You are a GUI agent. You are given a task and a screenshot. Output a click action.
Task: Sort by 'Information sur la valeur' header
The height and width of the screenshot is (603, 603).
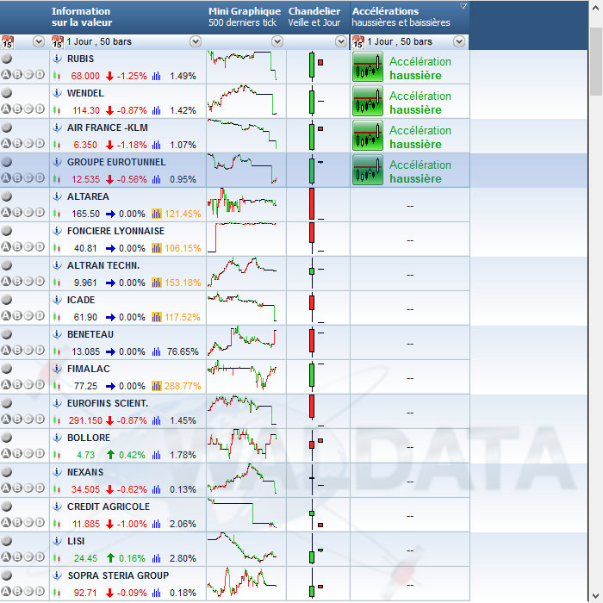pyautogui.click(x=82, y=17)
